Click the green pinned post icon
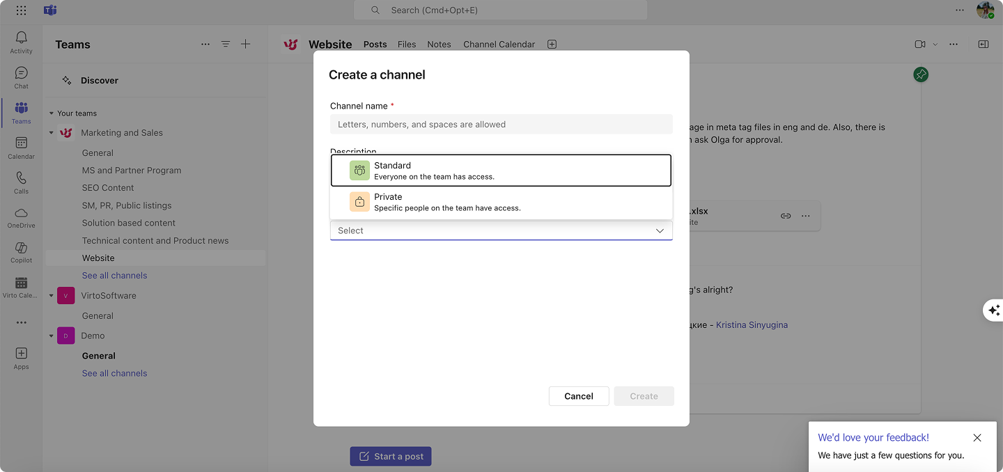Viewport: 1003px width, 472px height. click(921, 74)
